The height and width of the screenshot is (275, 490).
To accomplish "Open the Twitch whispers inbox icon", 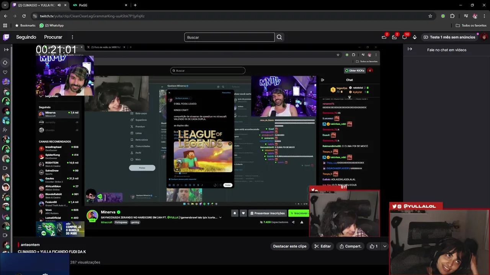I will point(394,37).
